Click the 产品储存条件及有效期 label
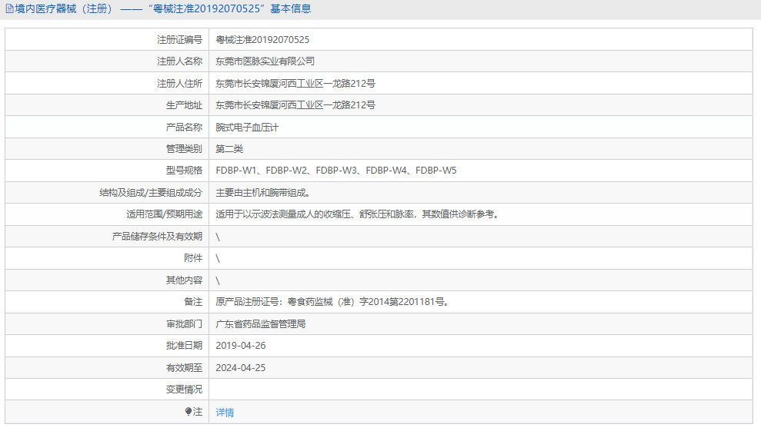Image resolution: width=761 pixels, height=431 pixels. (157, 237)
